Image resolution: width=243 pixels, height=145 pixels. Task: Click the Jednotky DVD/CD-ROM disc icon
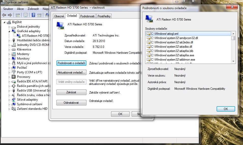pos(14,45)
